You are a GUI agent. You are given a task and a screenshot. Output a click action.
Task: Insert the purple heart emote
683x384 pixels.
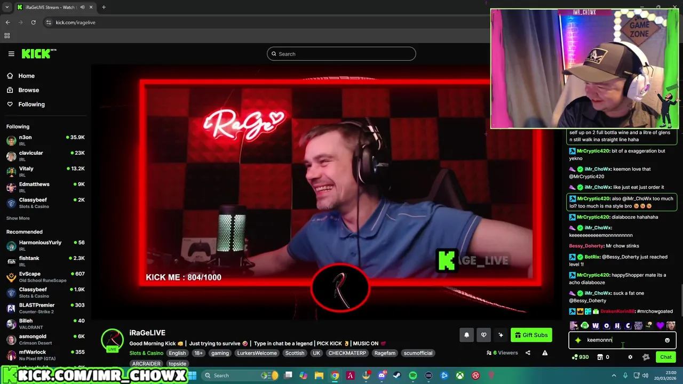[x=660, y=326]
